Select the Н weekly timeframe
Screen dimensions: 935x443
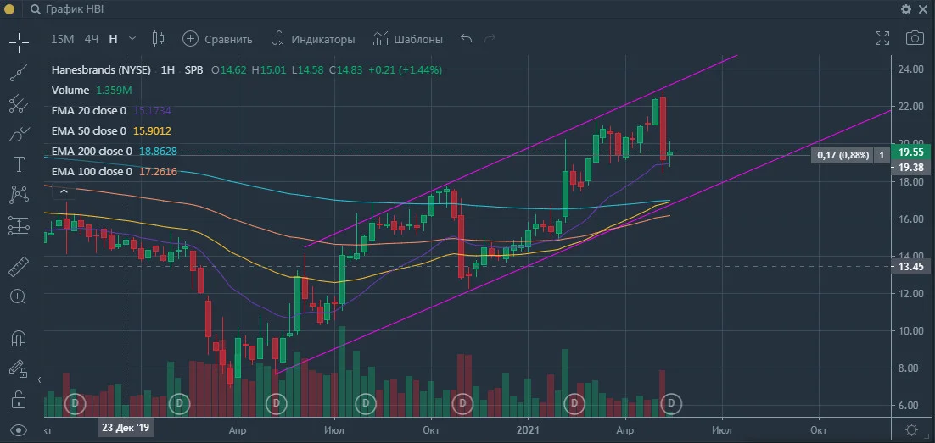(114, 39)
